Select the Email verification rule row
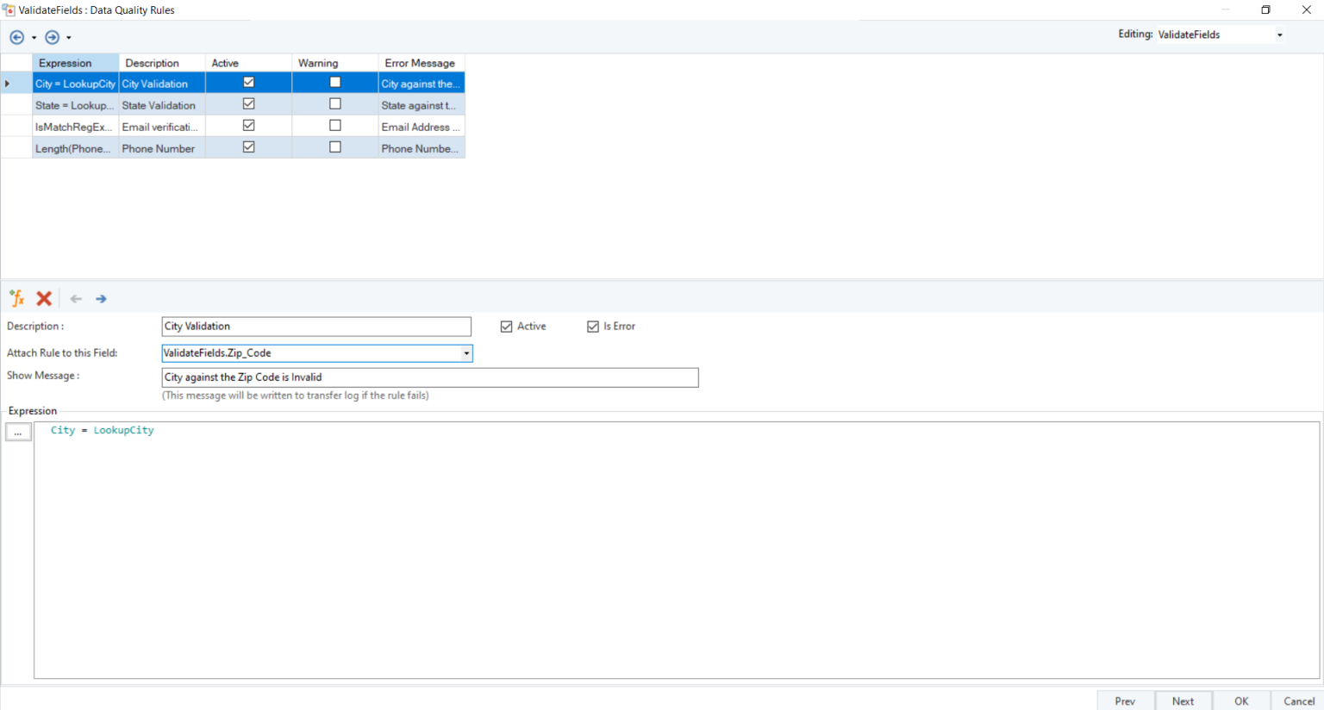Screen dimensions: 1324x710 point(160,126)
